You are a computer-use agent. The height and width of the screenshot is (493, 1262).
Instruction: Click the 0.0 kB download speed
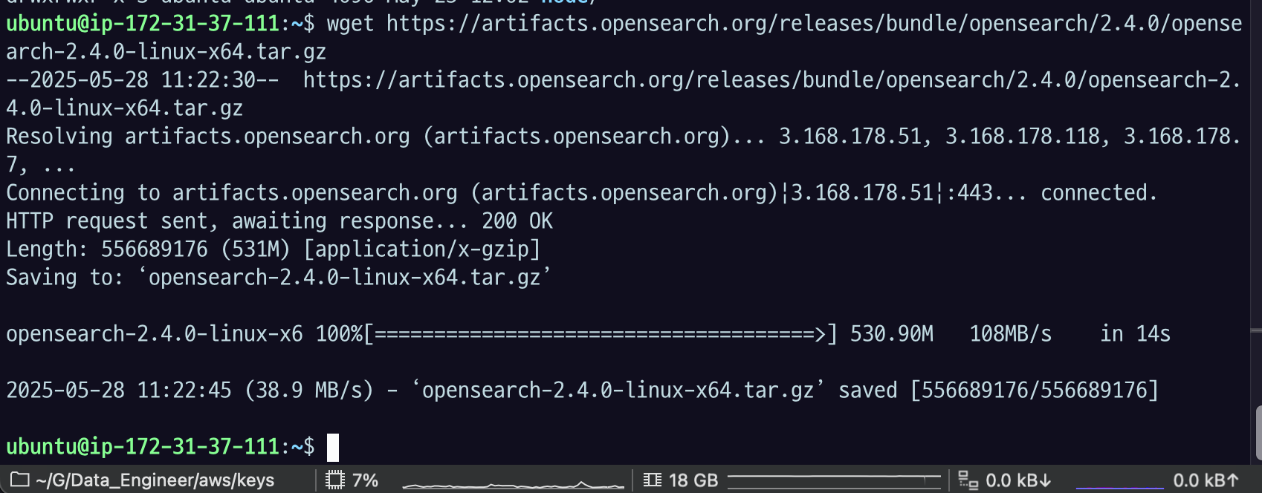(x=1018, y=480)
